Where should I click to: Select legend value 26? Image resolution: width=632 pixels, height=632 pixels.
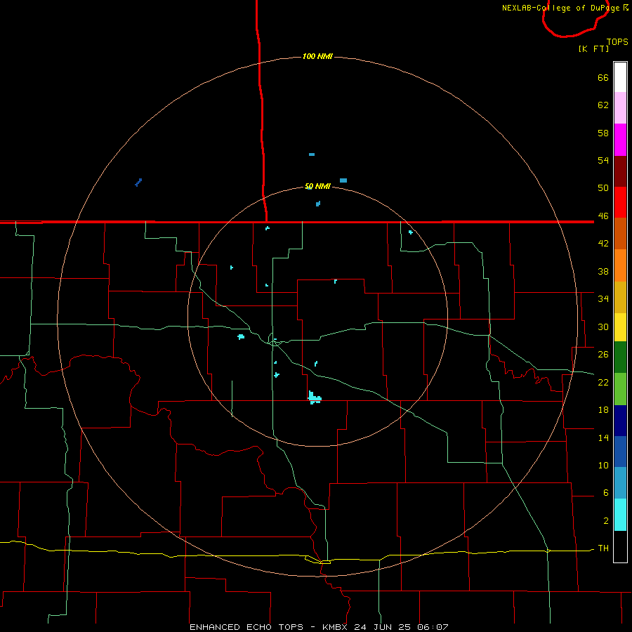point(603,355)
